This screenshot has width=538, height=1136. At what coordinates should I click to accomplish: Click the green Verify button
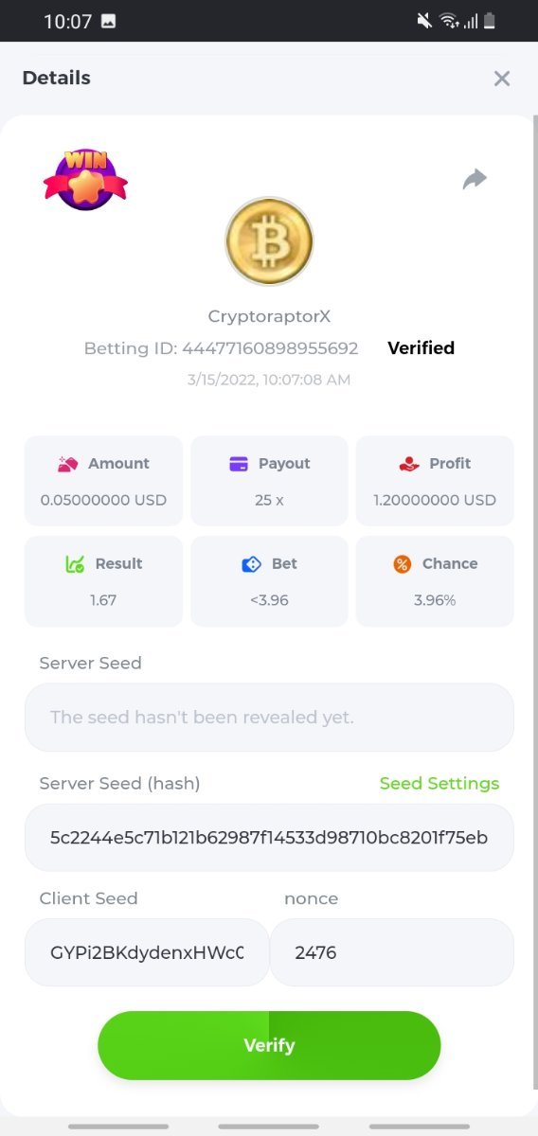(x=269, y=1045)
